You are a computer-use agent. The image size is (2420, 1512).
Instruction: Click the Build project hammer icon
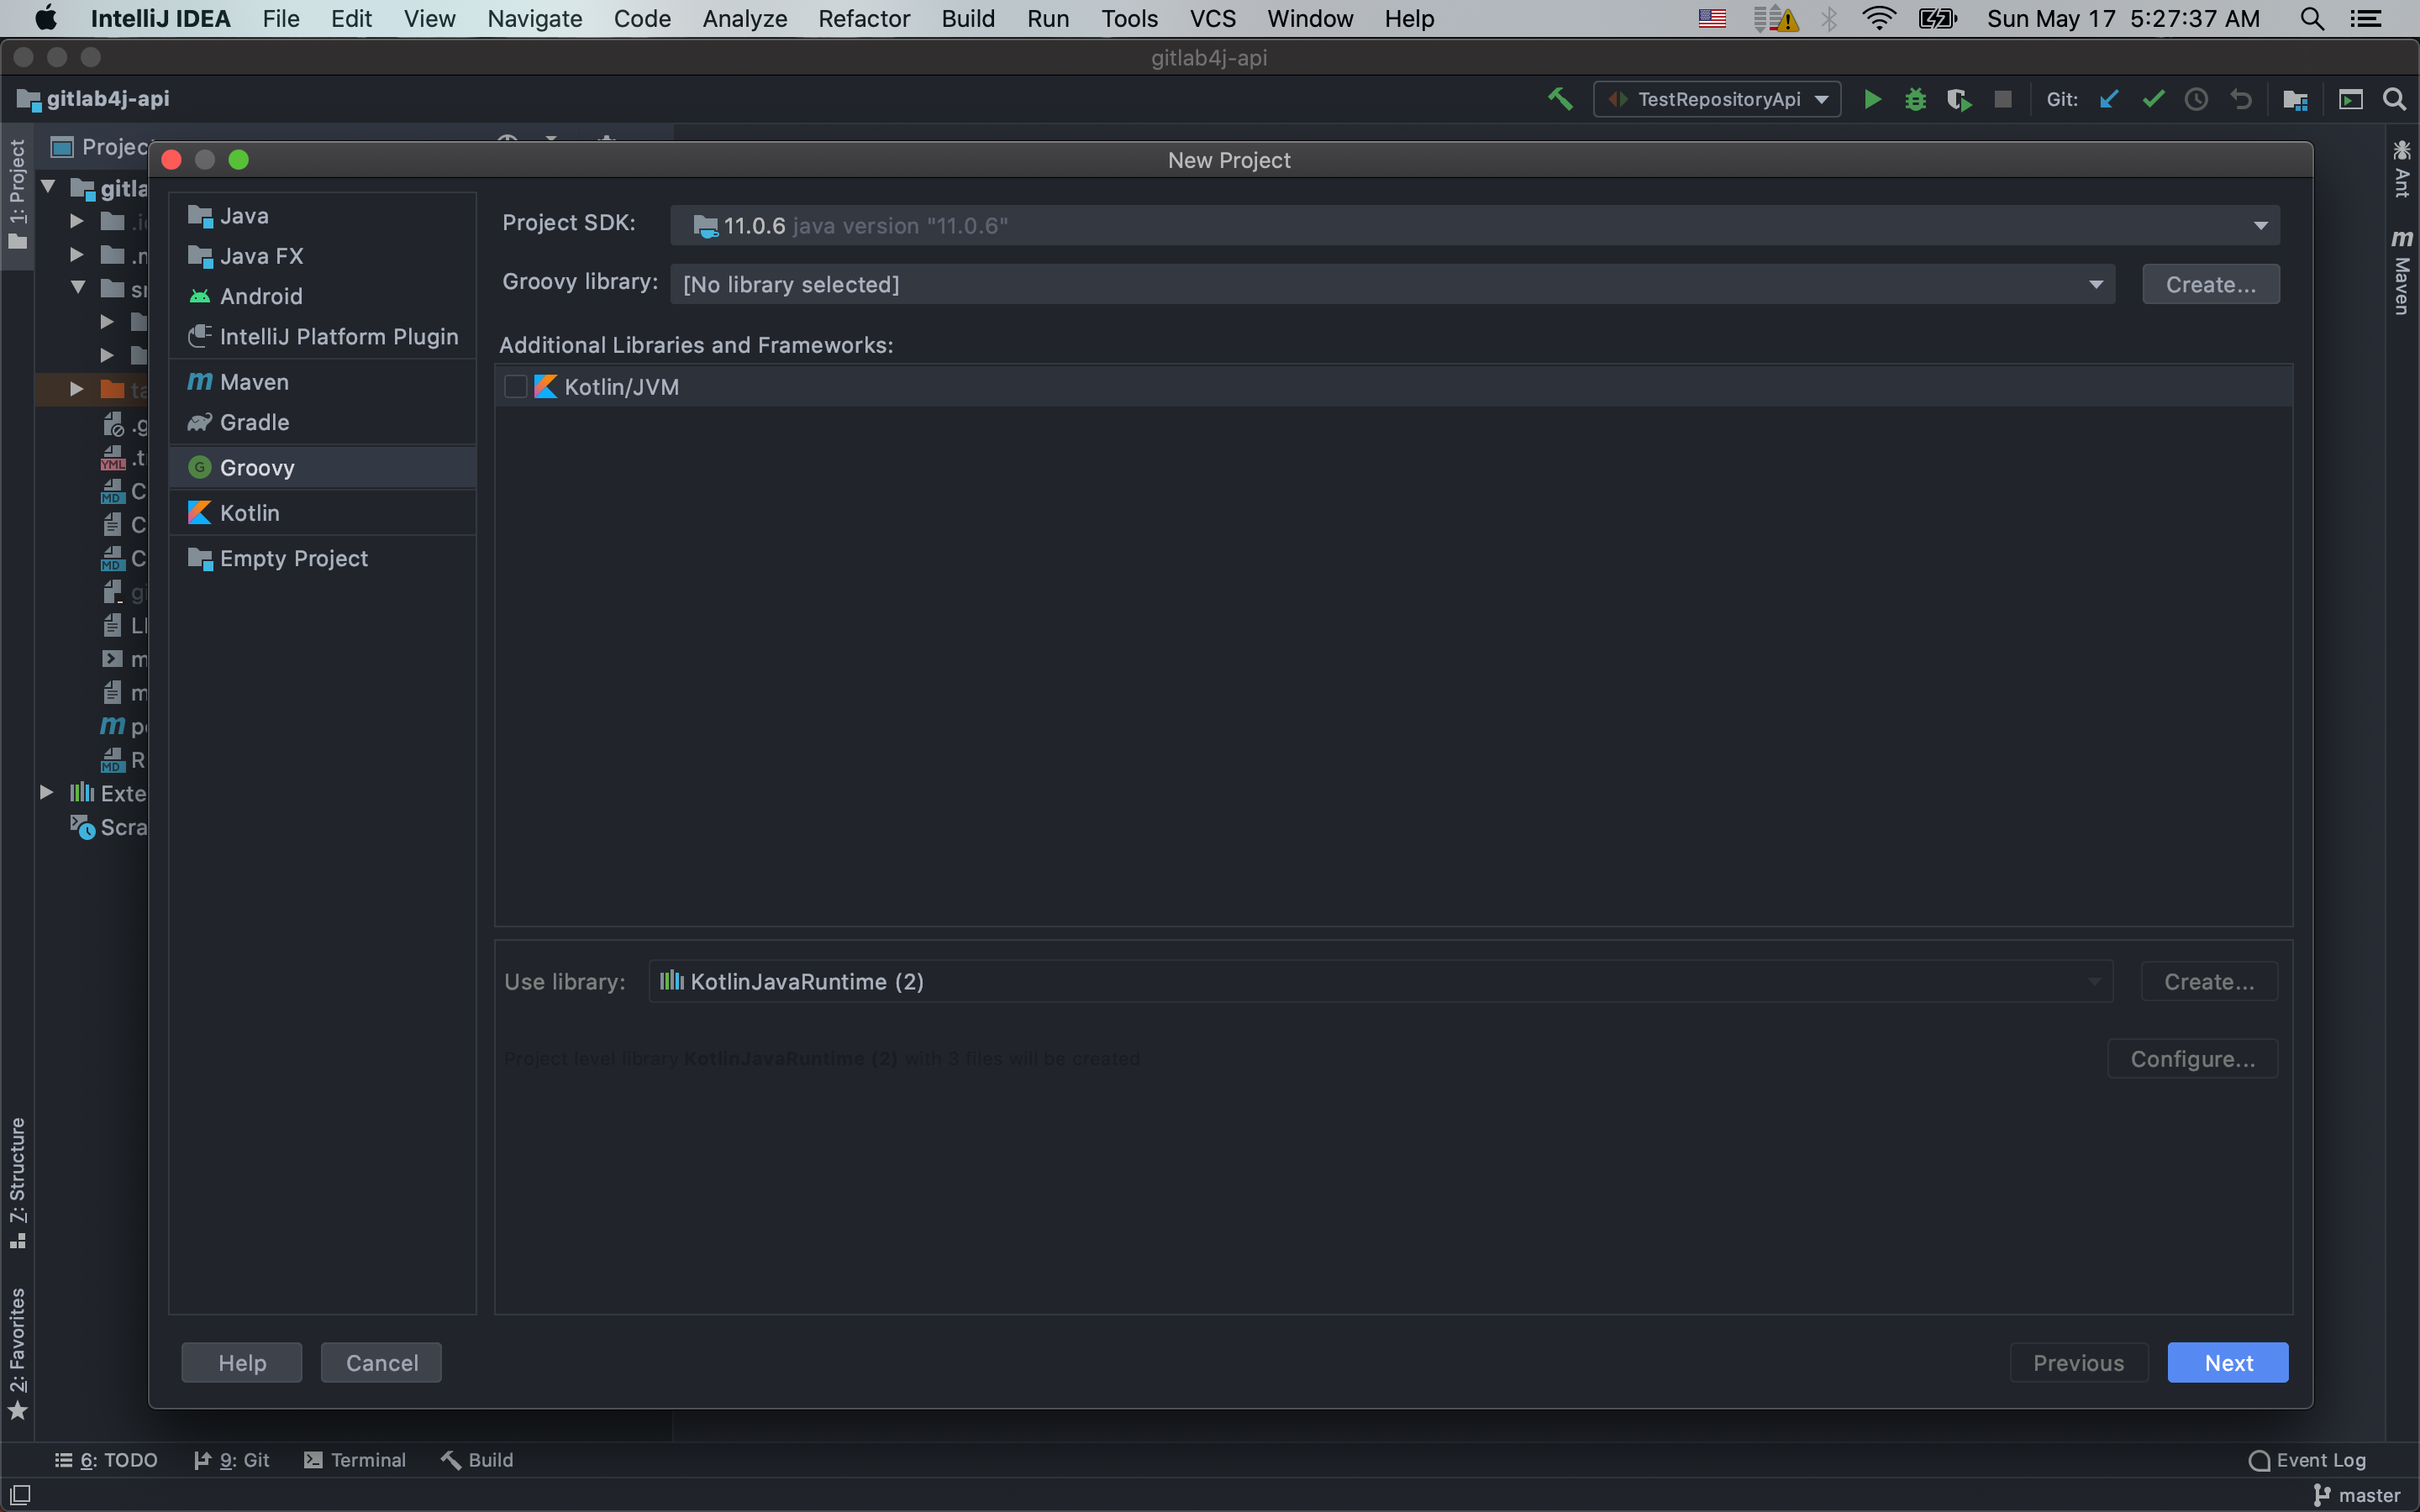pos(1560,99)
